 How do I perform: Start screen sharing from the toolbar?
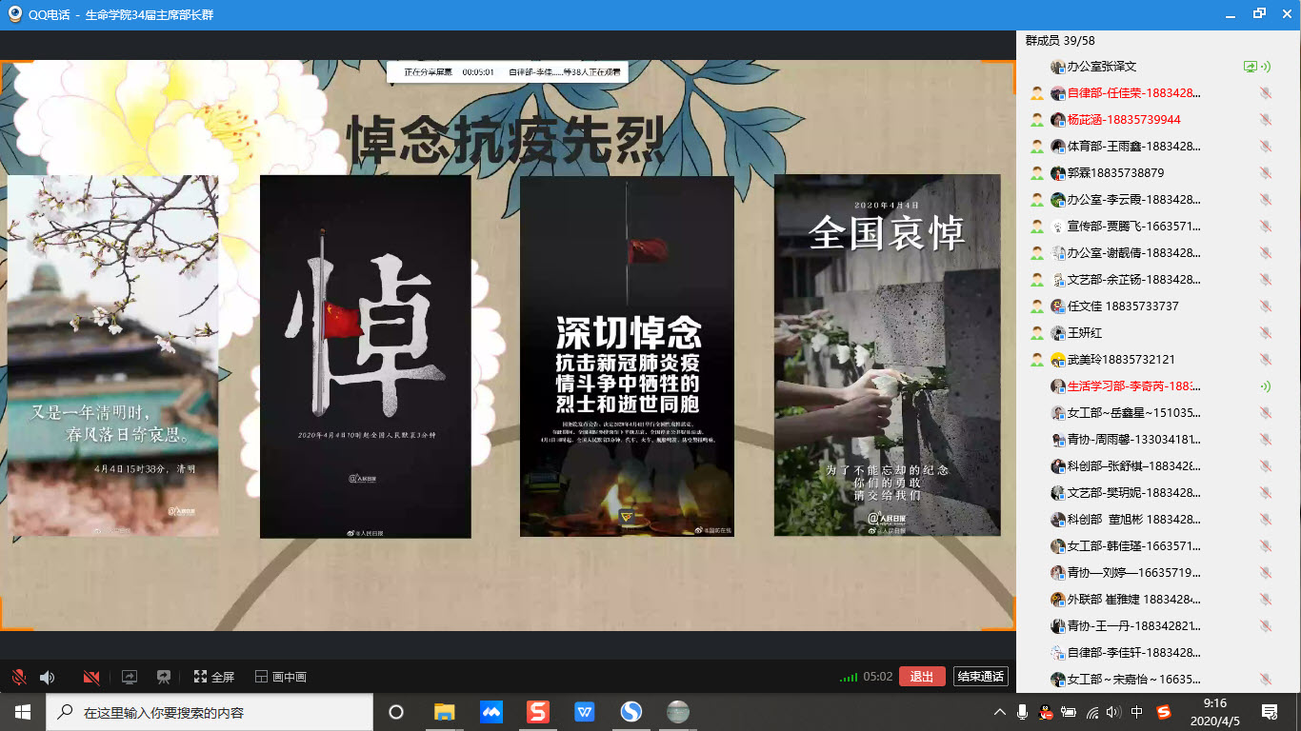(x=130, y=678)
